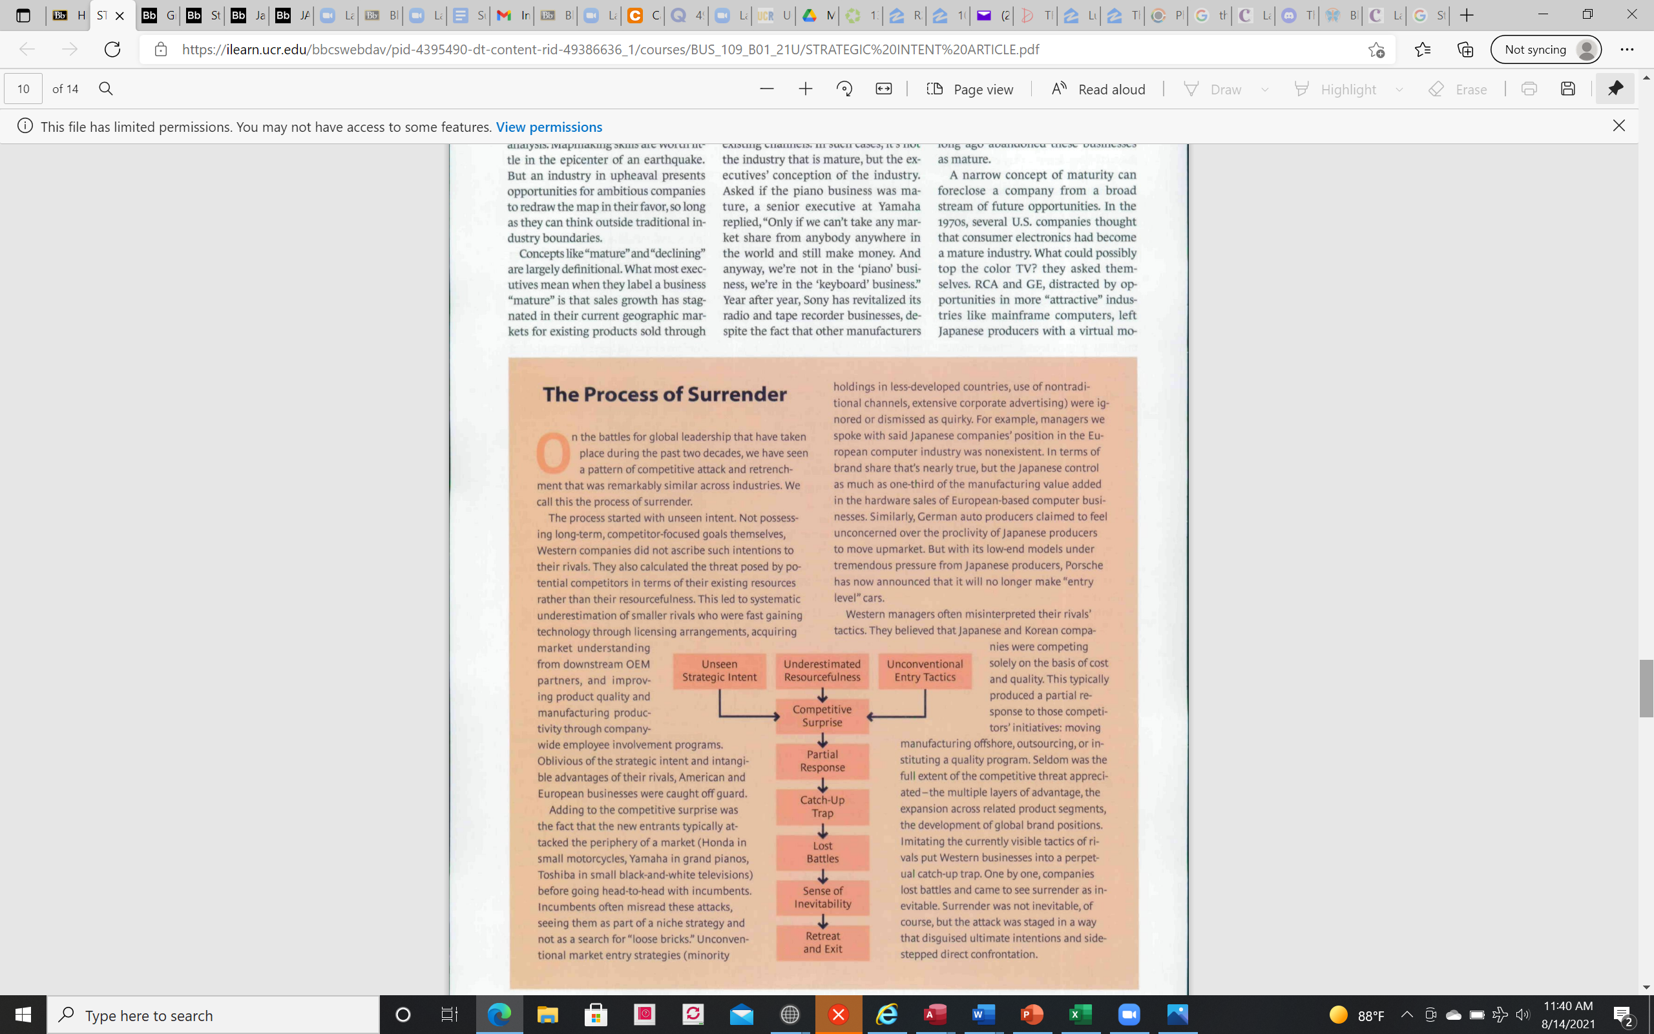
Task: Switch to the Google Docs tab
Action: pos(469,15)
